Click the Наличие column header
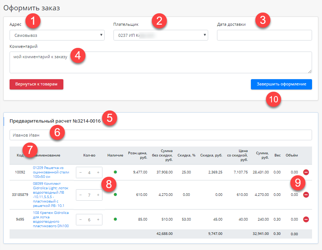The image size is (322, 250). (x=115, y=156)
